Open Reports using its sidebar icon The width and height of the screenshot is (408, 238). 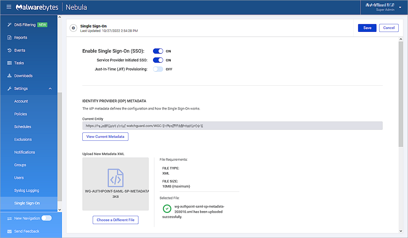[9, 37]
